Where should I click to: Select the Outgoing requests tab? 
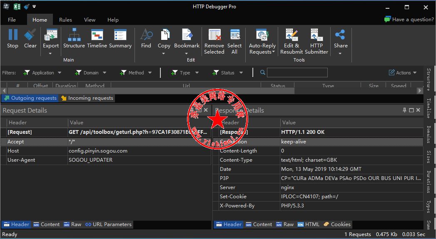point(30,98)
